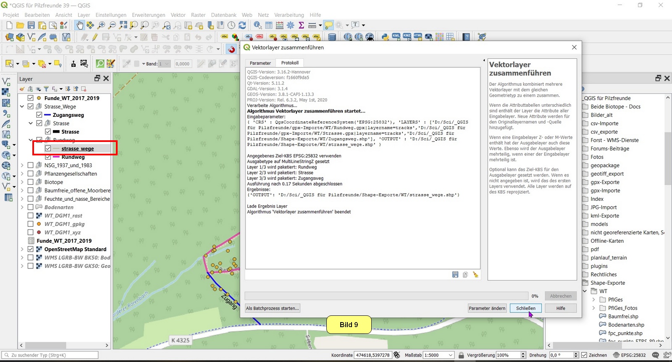672x362 pixels.
Task: Expand the NSG_1937_und_1983 group
Action: 22,165
